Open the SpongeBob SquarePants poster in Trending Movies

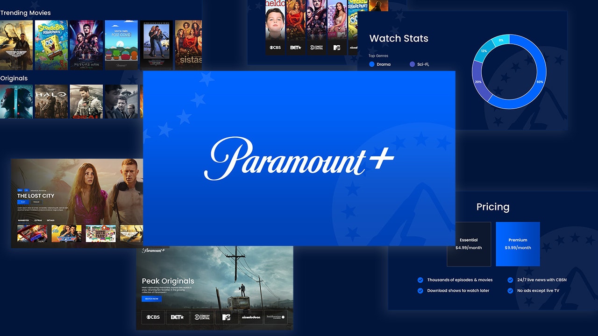click(x=51, y=45)
